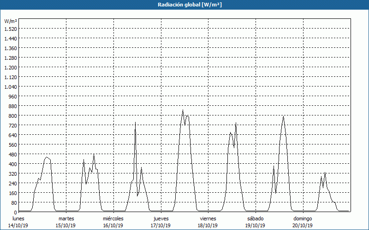Click the W/m² axis unit label

click(x=11, y=21)
